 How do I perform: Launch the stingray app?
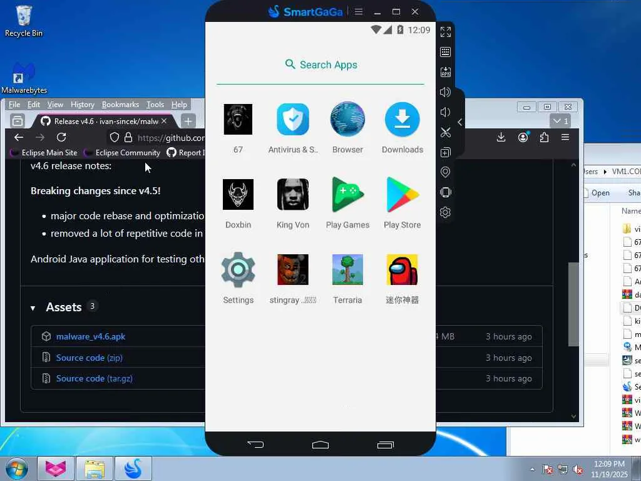293,269
